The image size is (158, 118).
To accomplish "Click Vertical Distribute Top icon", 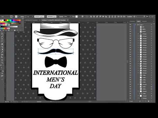I will click(x=109, y=17).
